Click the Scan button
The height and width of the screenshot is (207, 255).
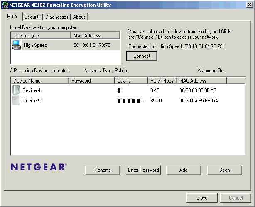(225, 170)
